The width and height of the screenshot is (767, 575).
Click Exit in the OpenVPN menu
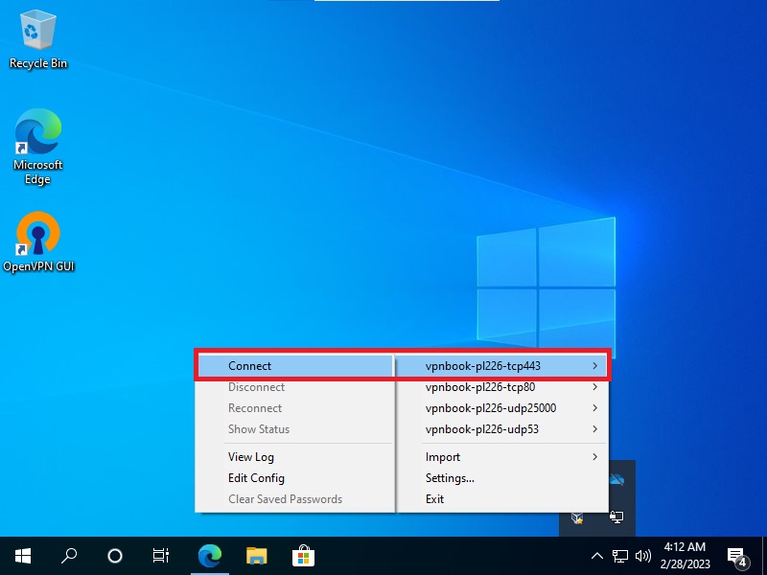(435, 499)
